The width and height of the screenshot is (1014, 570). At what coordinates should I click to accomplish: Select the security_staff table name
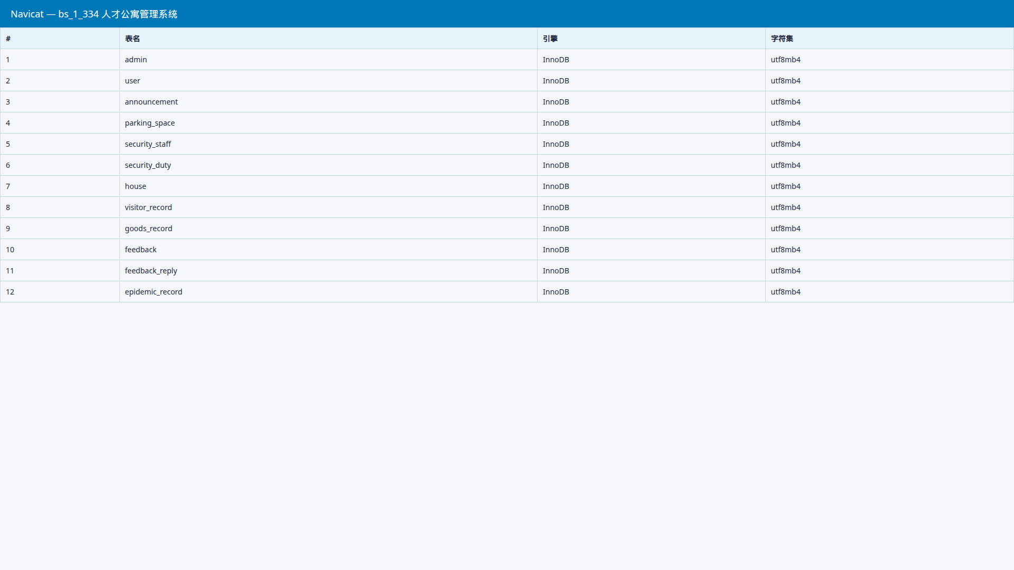(x=148, y=144)
